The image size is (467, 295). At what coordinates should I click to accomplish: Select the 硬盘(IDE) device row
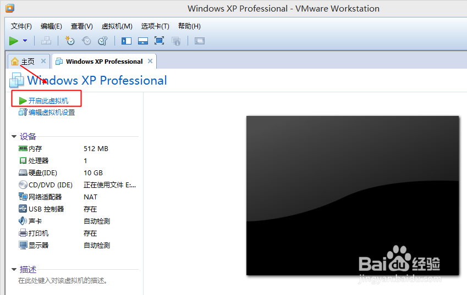[x=78, y=173]
